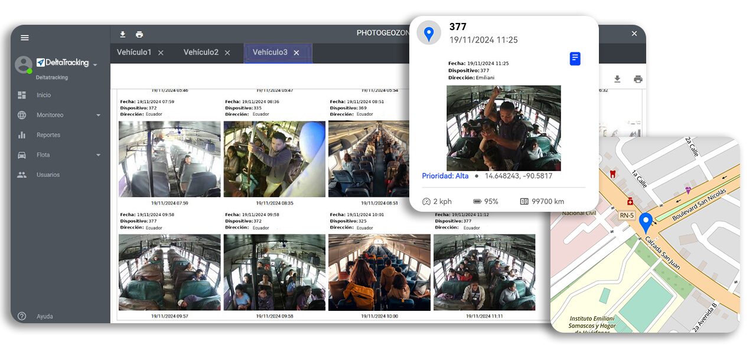The width and height of the screenshot is (756, 348).
Task: Click the print icon in report toolbar
Action: coord(638,79)
